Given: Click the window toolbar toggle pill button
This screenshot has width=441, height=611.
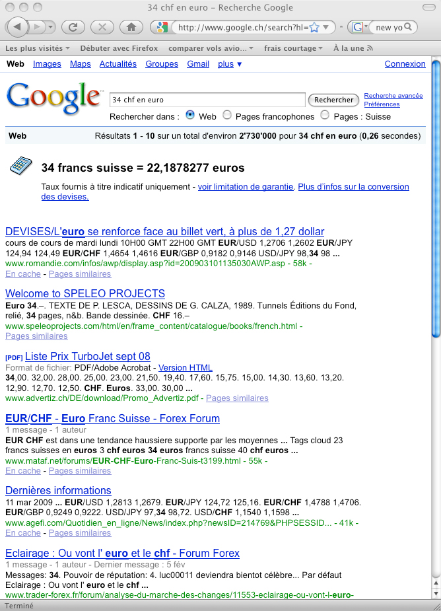Looking at the screenshot, I should click(429, 7).
